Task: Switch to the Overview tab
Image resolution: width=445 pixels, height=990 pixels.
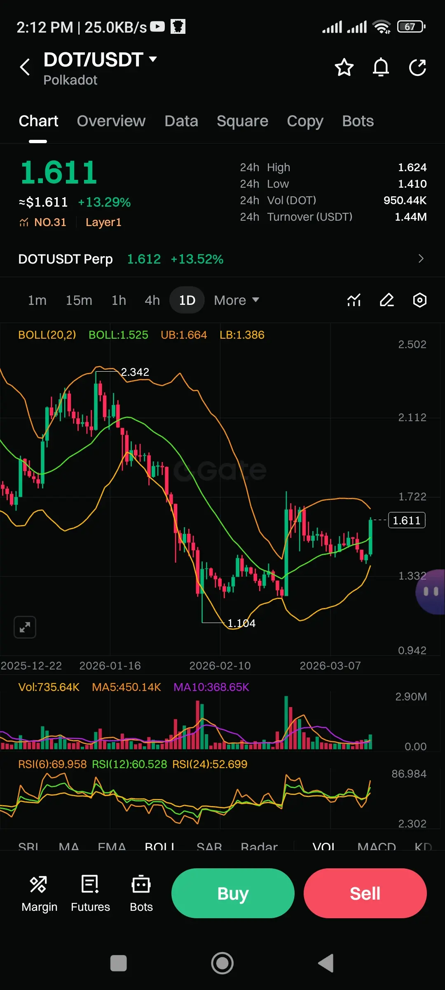Action: (x=111, y=121)
